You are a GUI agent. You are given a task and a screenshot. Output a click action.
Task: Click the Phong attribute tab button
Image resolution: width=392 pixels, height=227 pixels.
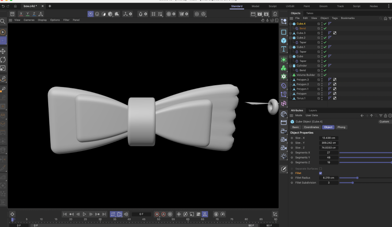click(x=341, y=127)
